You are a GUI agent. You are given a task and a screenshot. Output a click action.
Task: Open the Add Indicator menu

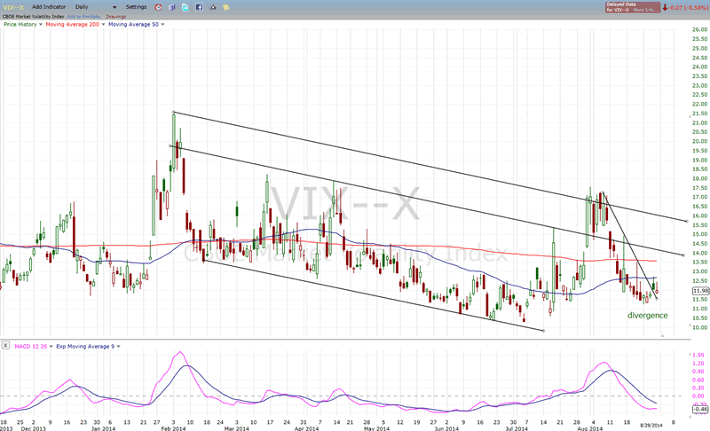(49, 7)
